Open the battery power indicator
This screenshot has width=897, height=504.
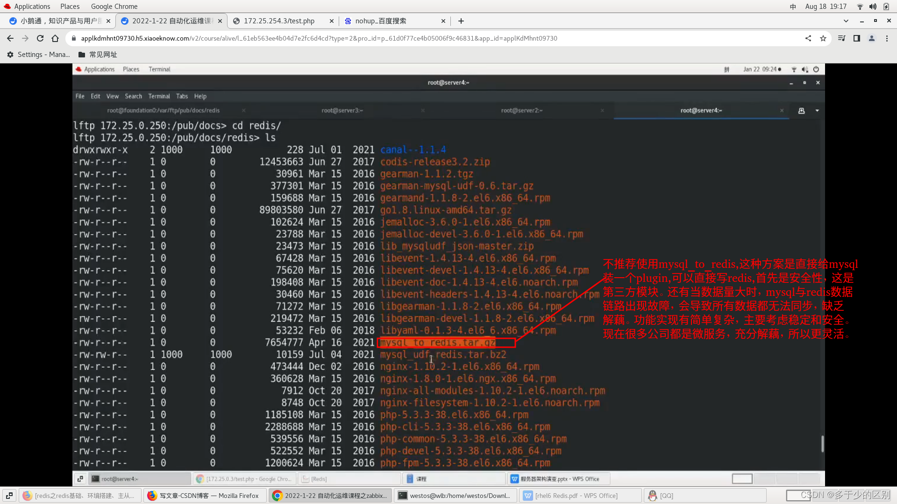coord(886,7)
